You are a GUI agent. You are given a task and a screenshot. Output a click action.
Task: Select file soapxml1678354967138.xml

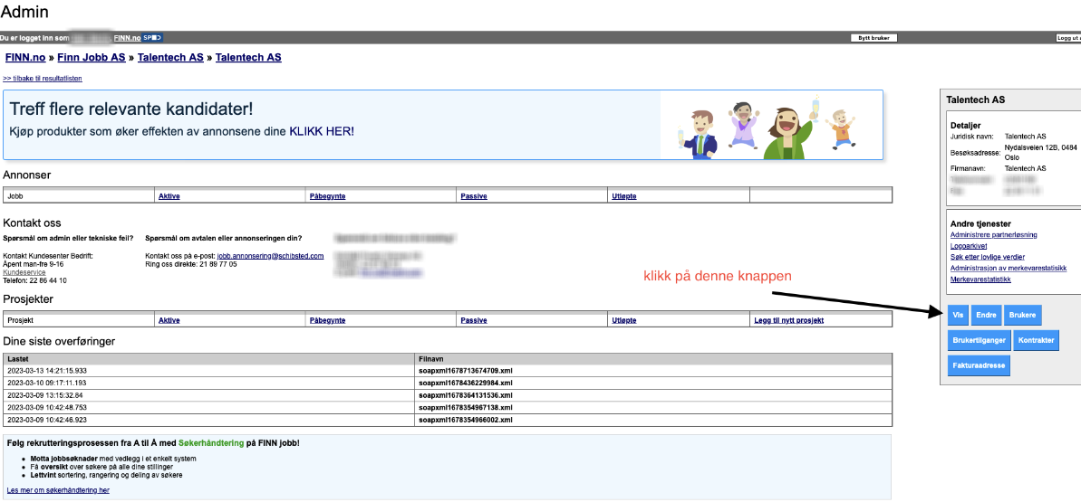[466, 408]
